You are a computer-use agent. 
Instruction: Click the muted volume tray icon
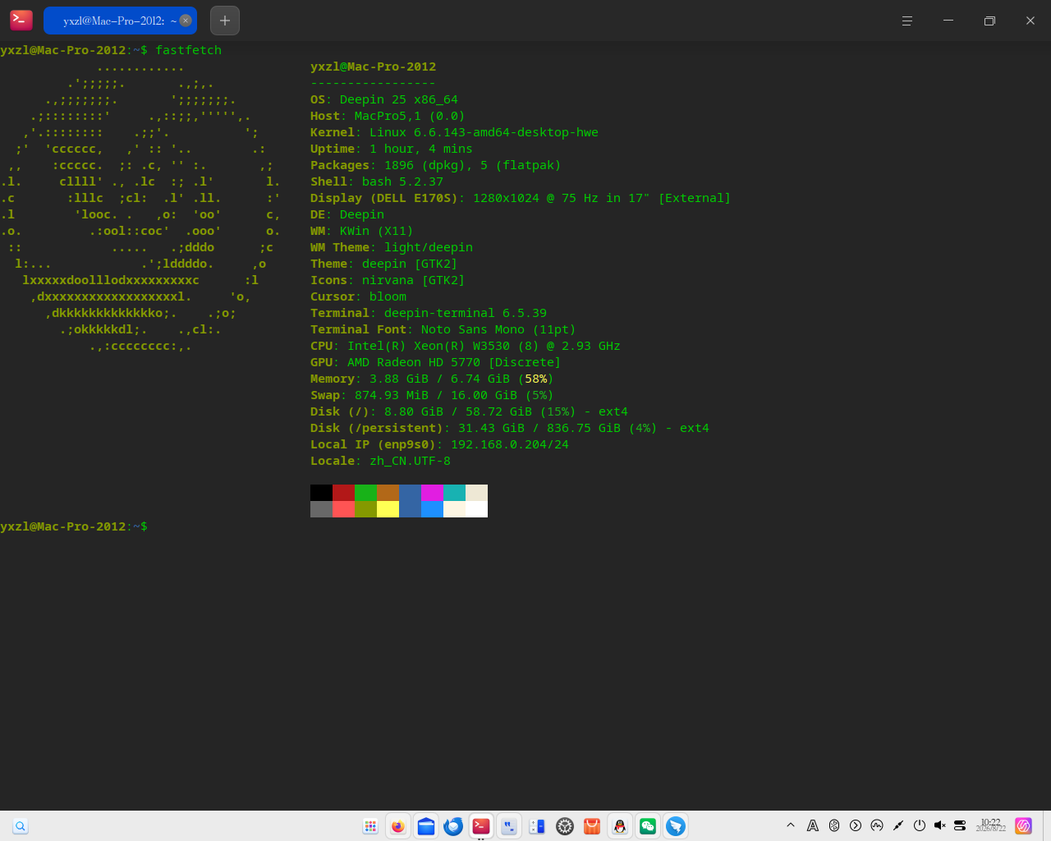coord(940,825)
